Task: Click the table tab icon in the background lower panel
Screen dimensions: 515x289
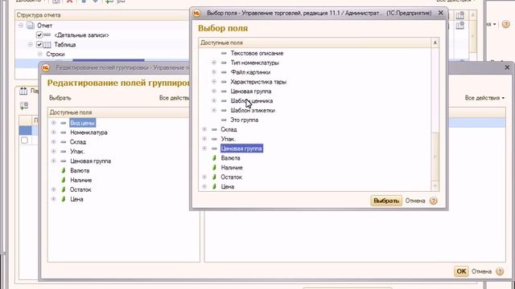Action: pyautogui.click(x=23, y=91)
